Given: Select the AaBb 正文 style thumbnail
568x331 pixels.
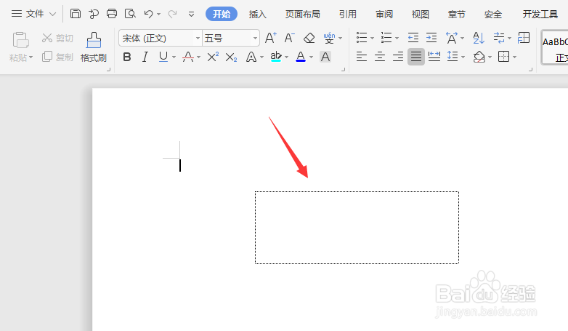Looking at the screenshot, I should point(555,49).
